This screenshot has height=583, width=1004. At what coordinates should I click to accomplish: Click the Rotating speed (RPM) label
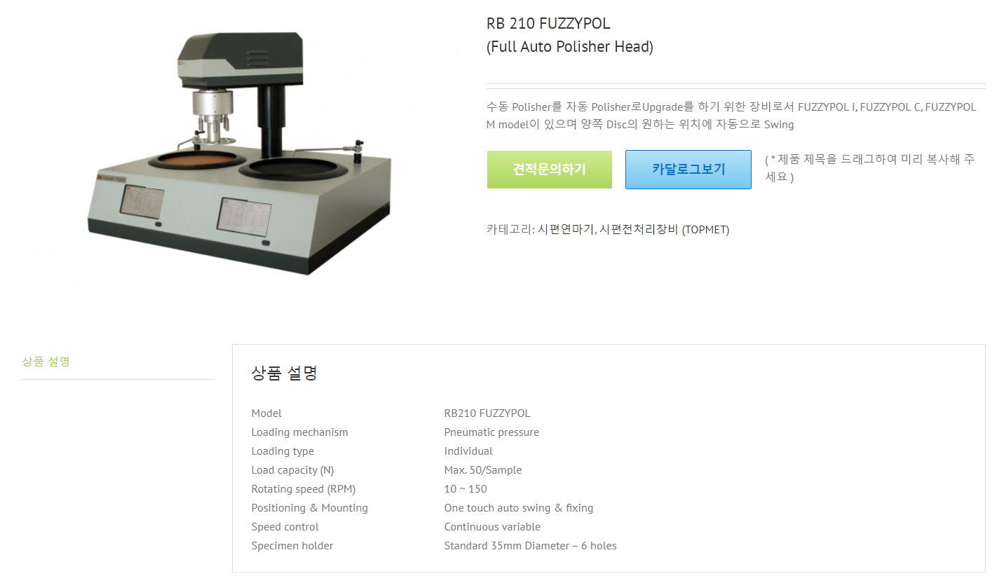pos(304,489)
